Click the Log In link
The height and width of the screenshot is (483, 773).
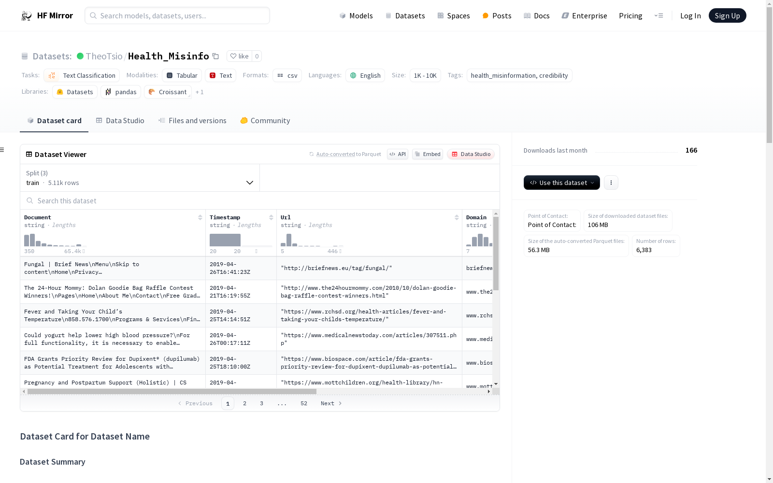tap(690, 15)
